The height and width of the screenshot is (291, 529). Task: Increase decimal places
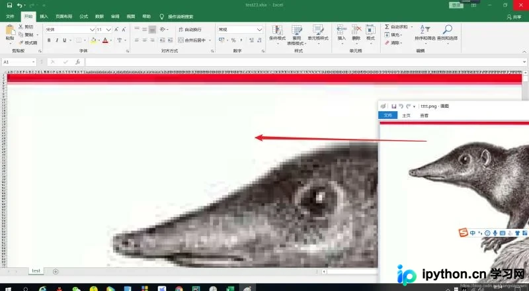tap(251, 40)
